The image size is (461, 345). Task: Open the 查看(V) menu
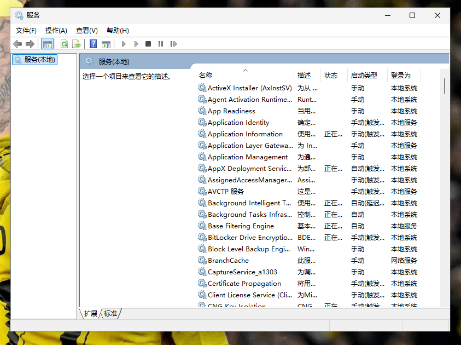(87, 31)
